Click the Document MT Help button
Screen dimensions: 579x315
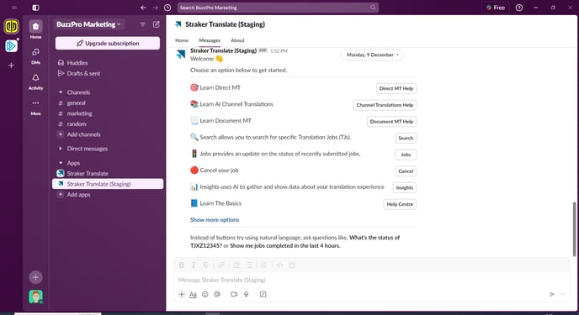pyautogui.click(x=391, y=121)
